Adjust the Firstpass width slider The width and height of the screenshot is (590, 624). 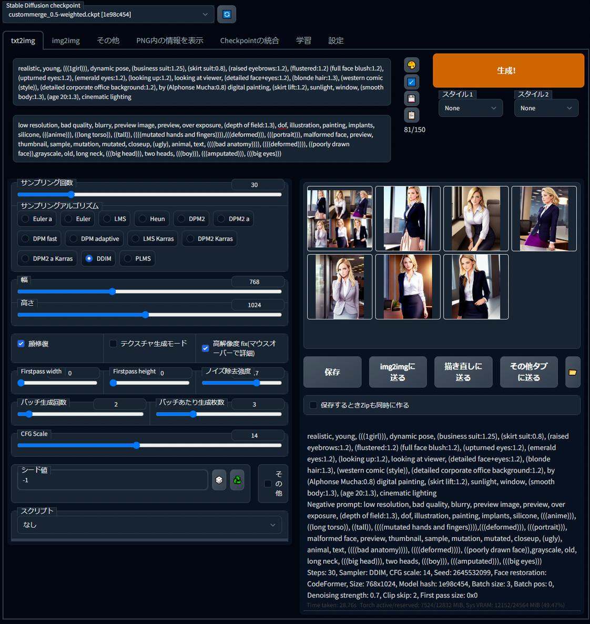tap(57, 383)
